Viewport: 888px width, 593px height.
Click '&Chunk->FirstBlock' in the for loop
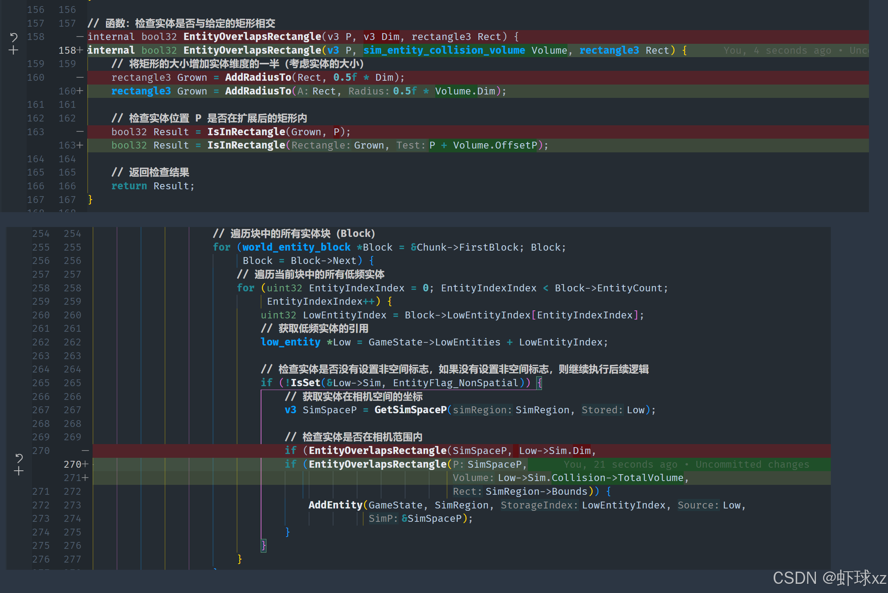[465, 247]
